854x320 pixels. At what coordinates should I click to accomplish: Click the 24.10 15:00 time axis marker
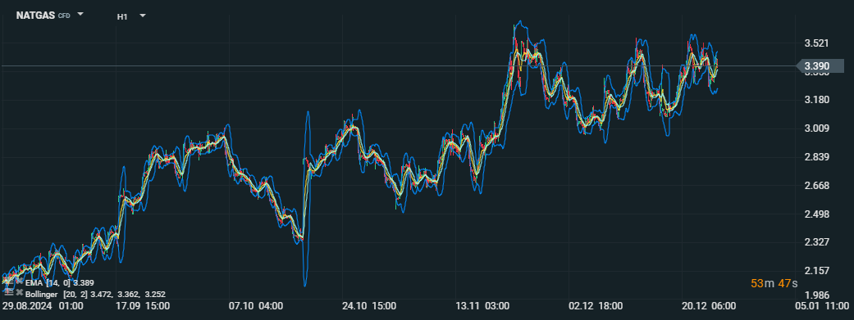coord(369,306)
